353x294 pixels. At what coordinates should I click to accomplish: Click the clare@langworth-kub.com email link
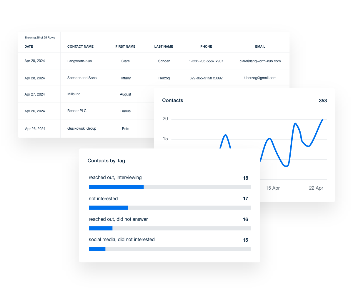260,61
